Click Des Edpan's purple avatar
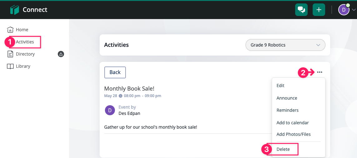The width and height of the screenshot is (357, 158). [110, 110]
